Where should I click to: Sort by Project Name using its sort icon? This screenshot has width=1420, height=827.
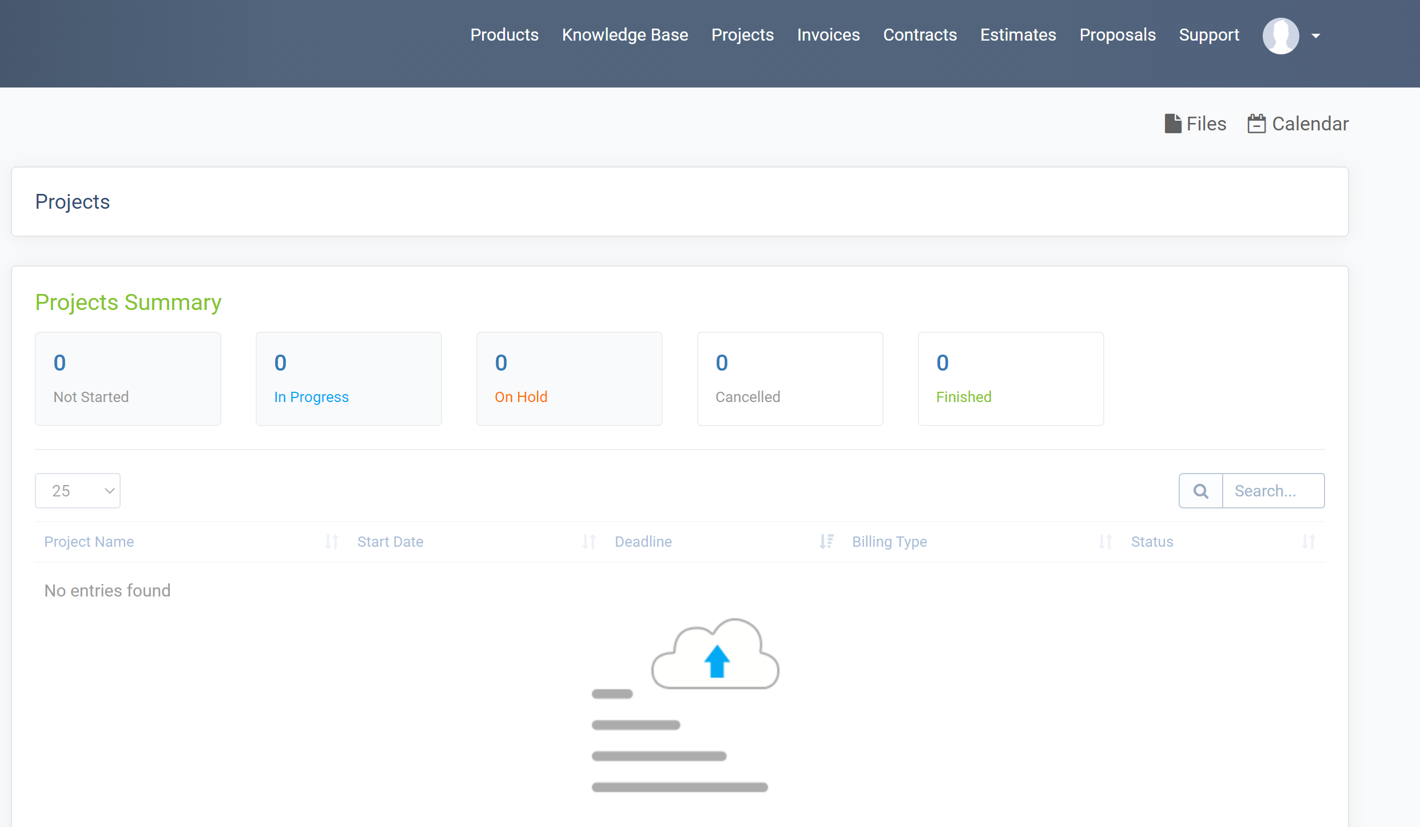tap(332, 542)
